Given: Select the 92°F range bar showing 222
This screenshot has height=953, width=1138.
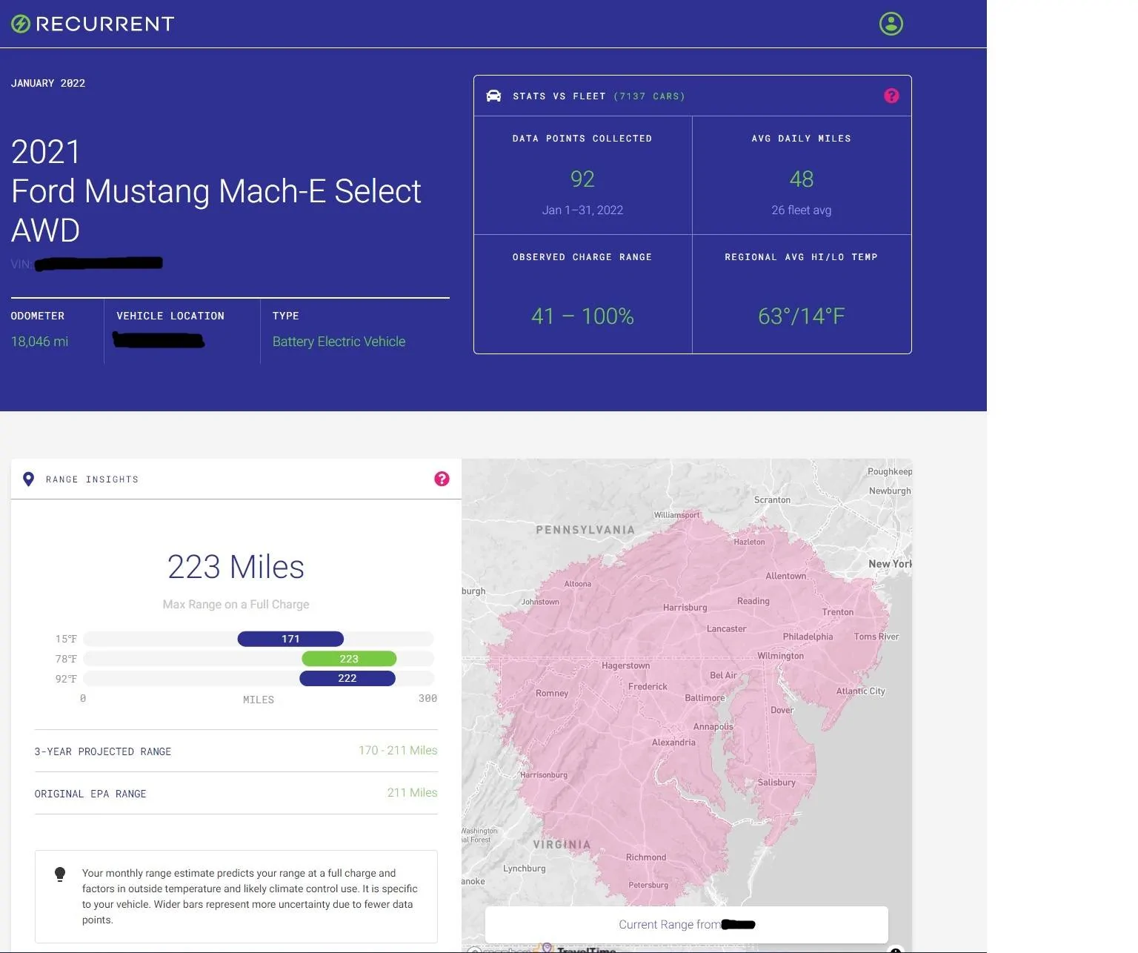Looking at the screenshot, I should [347, 678].
